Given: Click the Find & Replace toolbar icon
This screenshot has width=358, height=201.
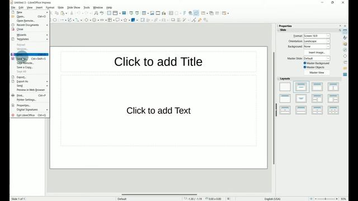Looking at the screenshot, I should pyautogui.click(x=96, y=13).
